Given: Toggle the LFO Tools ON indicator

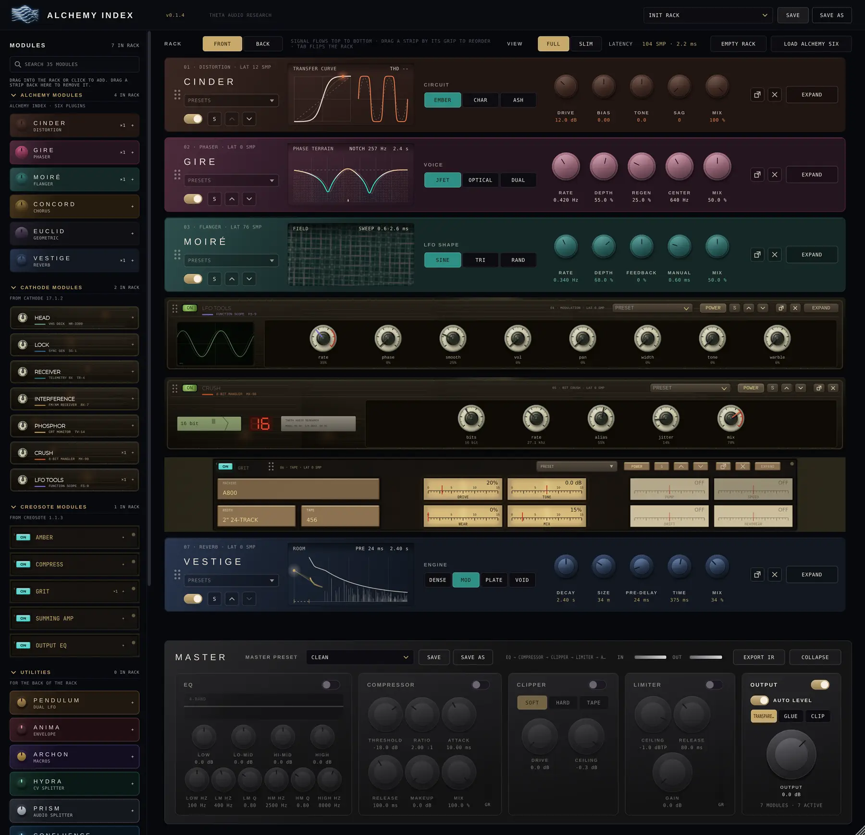Looking at the screenshot, I should point(190,308).
